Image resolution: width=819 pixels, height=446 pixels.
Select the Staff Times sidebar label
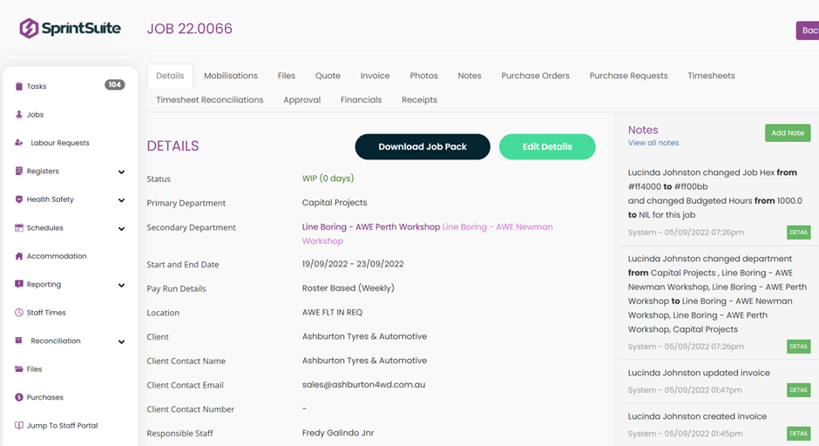46,313
